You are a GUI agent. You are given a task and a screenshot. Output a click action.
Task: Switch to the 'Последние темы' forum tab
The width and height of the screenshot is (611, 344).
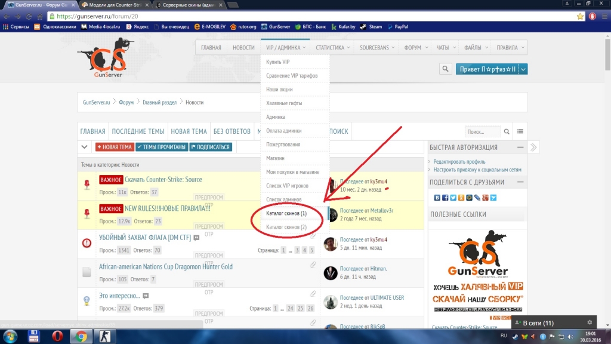click(138, 131)
